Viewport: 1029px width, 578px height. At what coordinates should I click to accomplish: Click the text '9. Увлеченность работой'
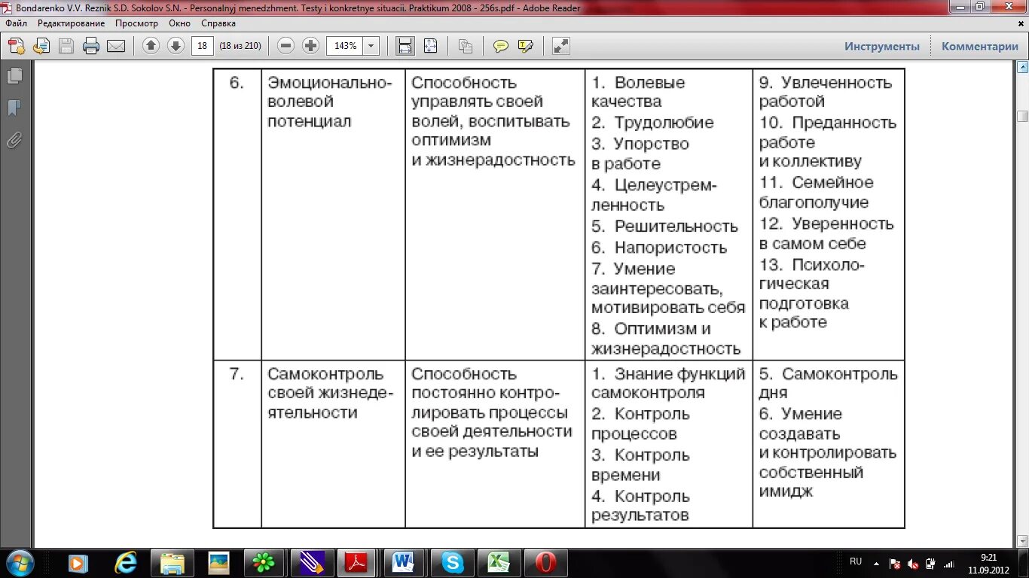826,92
